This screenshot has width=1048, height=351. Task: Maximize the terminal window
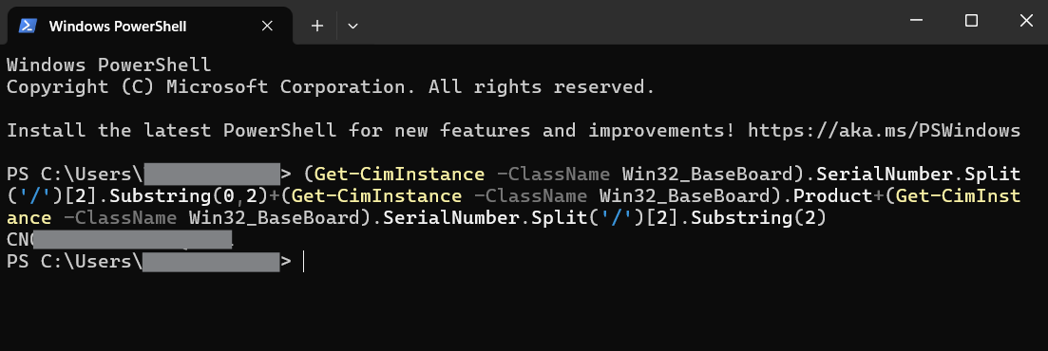(971, 21)
